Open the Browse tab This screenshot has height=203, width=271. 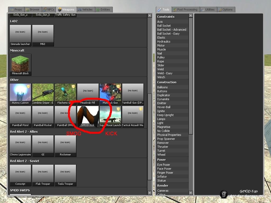33,10
